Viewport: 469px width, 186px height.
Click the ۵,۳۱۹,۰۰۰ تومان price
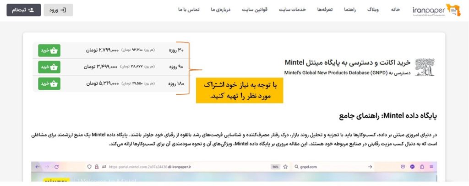[103, 83]
